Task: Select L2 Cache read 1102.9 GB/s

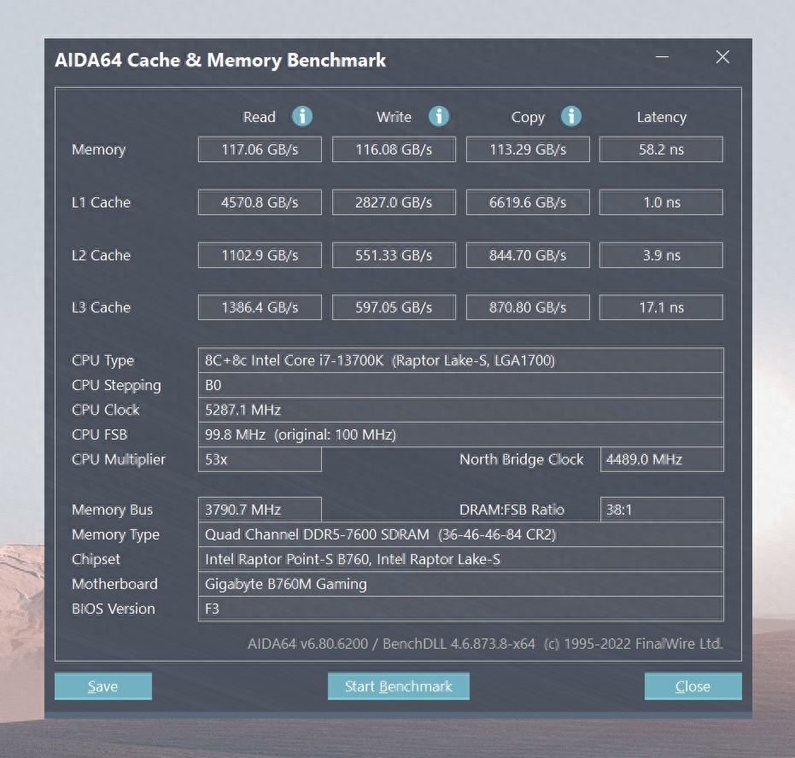Action: pos(260,255)
